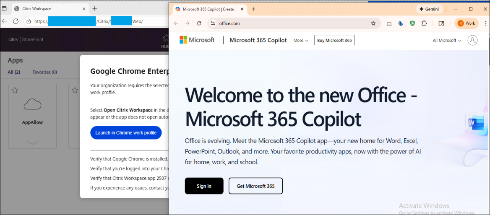Click the account sign-in avatar icon
The width and height of the screenshot is (490, 215).
(472, 40)
